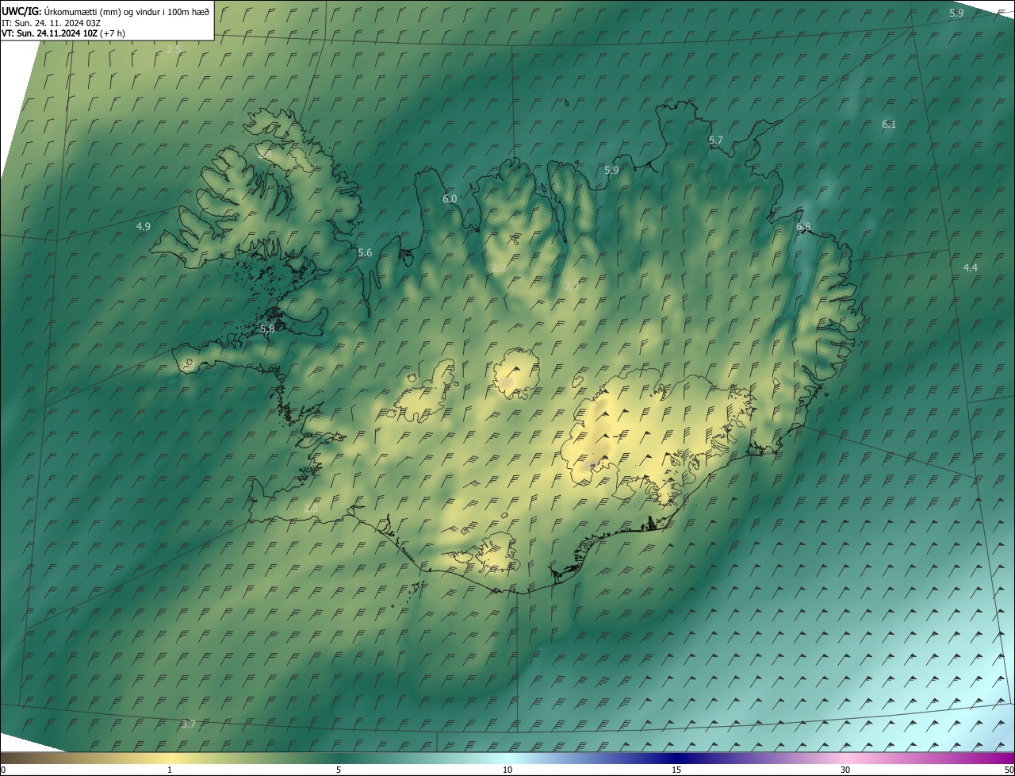Image resolution: width=1015 pixels, height=776 pixels.
Task: Click the 6.1 value label on the map
Action: (889, 124)
